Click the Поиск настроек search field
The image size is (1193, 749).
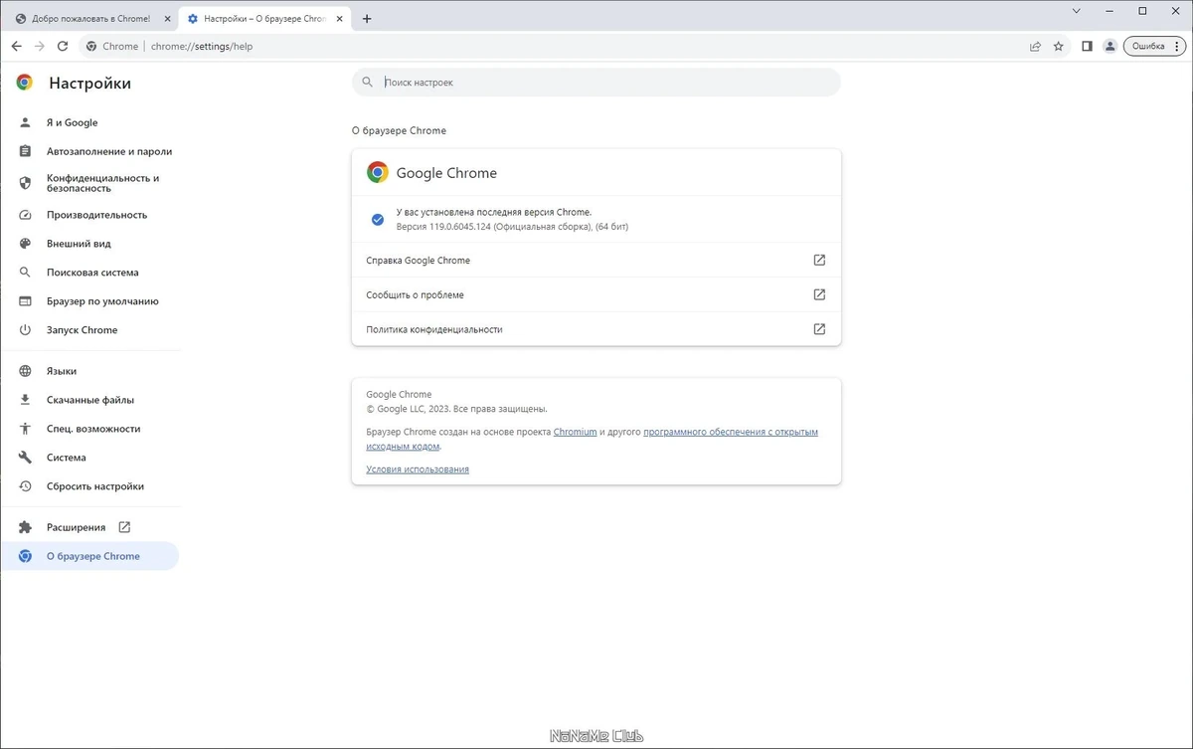(596, 83)
